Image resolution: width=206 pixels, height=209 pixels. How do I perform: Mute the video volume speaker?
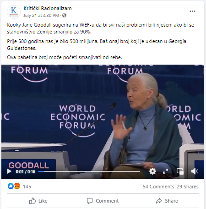click(x=195, y=171)
